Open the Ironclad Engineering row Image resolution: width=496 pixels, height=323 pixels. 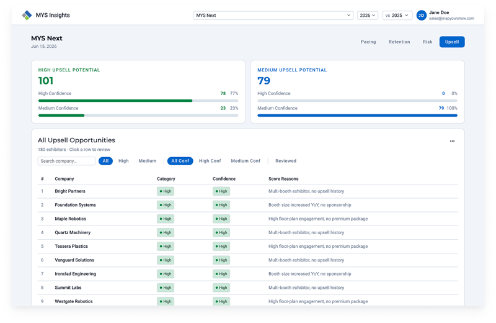point(247,274)
